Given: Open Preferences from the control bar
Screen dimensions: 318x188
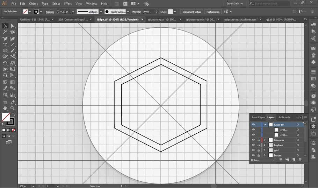Looking at the screenshot, I should [213, 12].
